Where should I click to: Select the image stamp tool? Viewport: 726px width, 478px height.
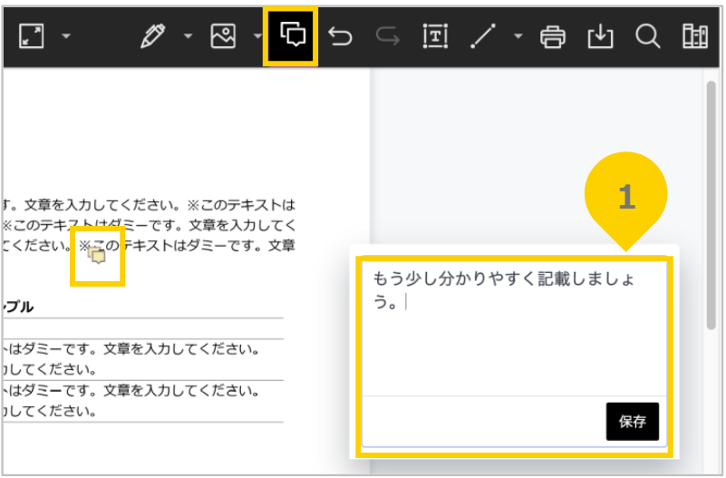(223, 35)
